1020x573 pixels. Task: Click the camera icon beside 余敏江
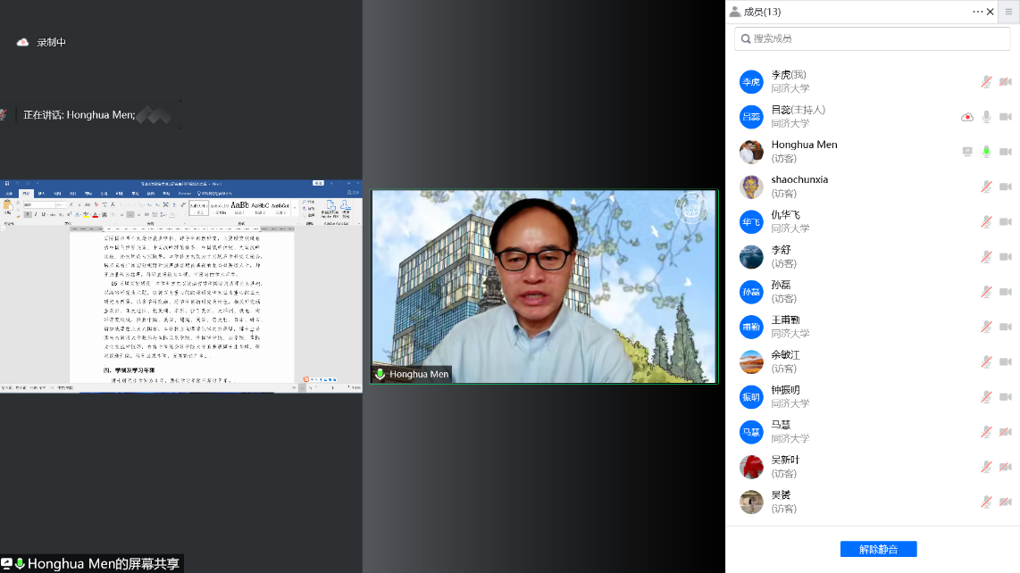1005,361
